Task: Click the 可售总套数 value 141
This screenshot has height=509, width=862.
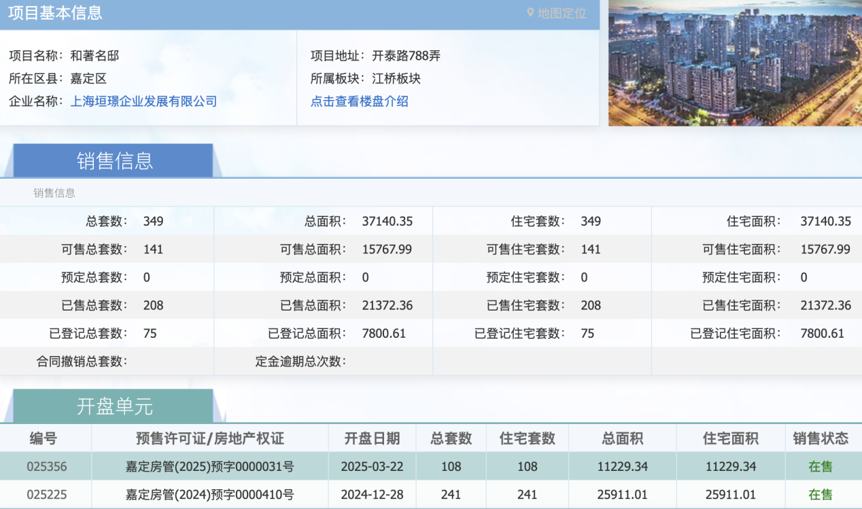Action: coord(153,249)
